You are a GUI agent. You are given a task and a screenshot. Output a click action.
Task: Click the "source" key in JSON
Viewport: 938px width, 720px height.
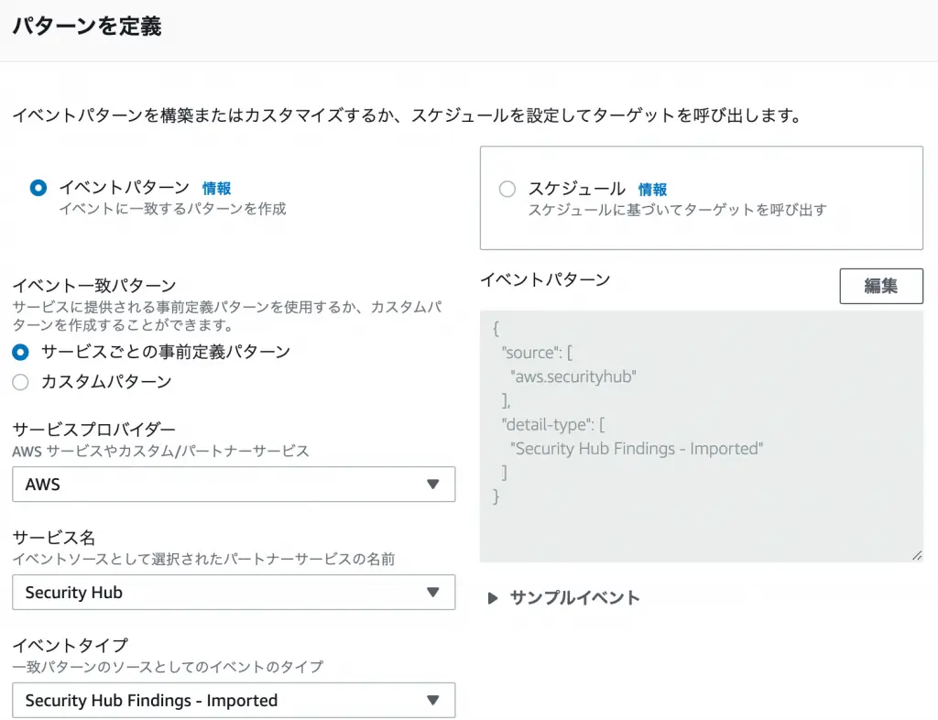click(x=531, y=353)
